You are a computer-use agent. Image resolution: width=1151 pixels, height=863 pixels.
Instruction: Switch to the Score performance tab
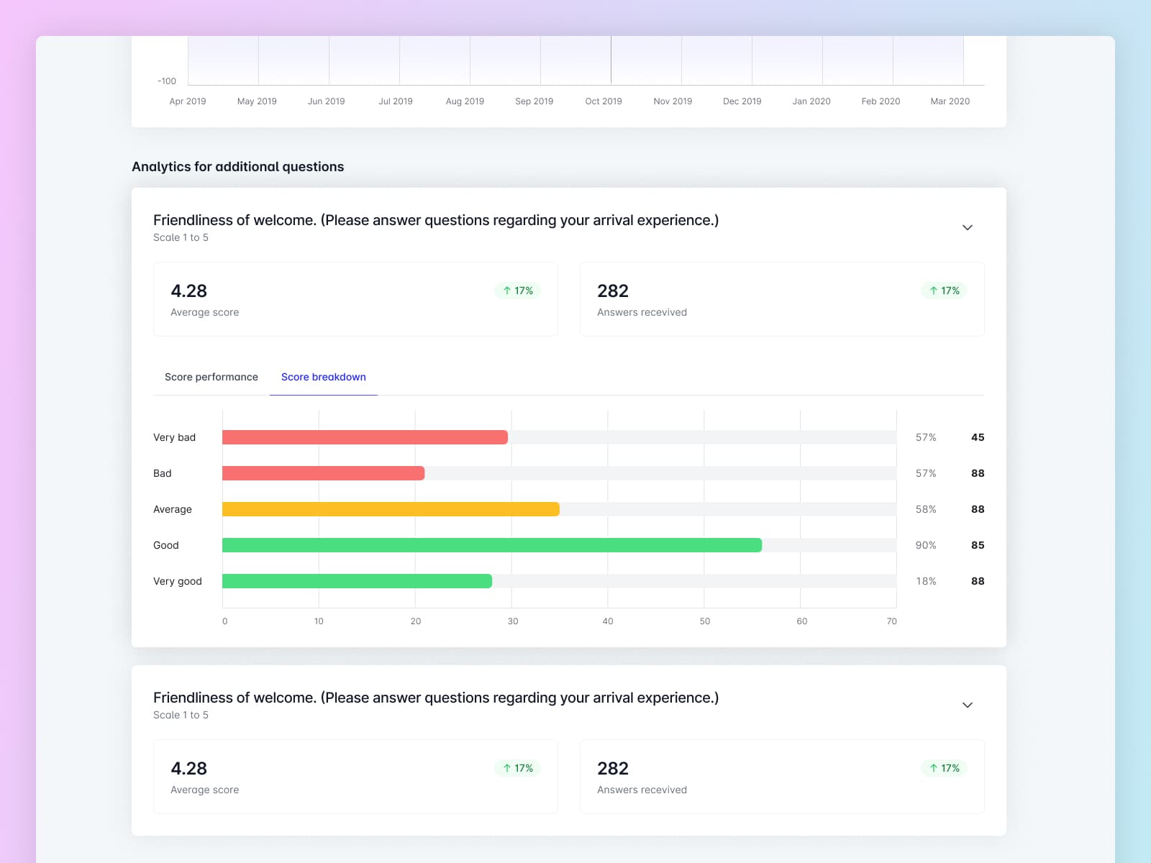[211, 377]
